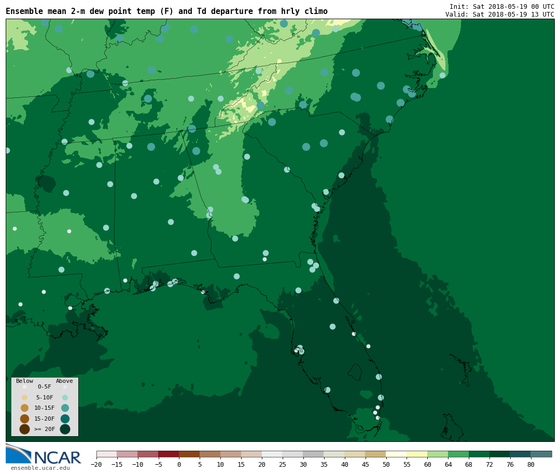Select the Valid: Sat 2018-05-19 13 UTC text

click(500, 15)
